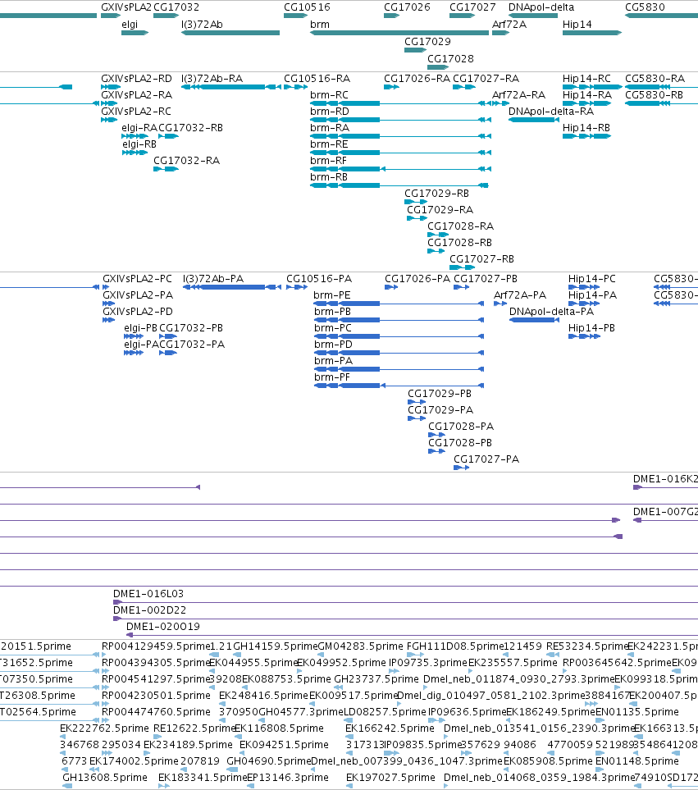This screenshot has height=790, width=698.
Task: Select the CG17028 gene label
Action: (451, 58)
